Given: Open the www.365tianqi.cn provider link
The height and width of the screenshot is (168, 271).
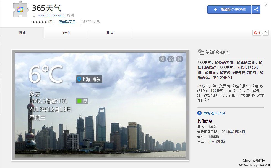Looking at the screenshot, I should click(51, 15).
